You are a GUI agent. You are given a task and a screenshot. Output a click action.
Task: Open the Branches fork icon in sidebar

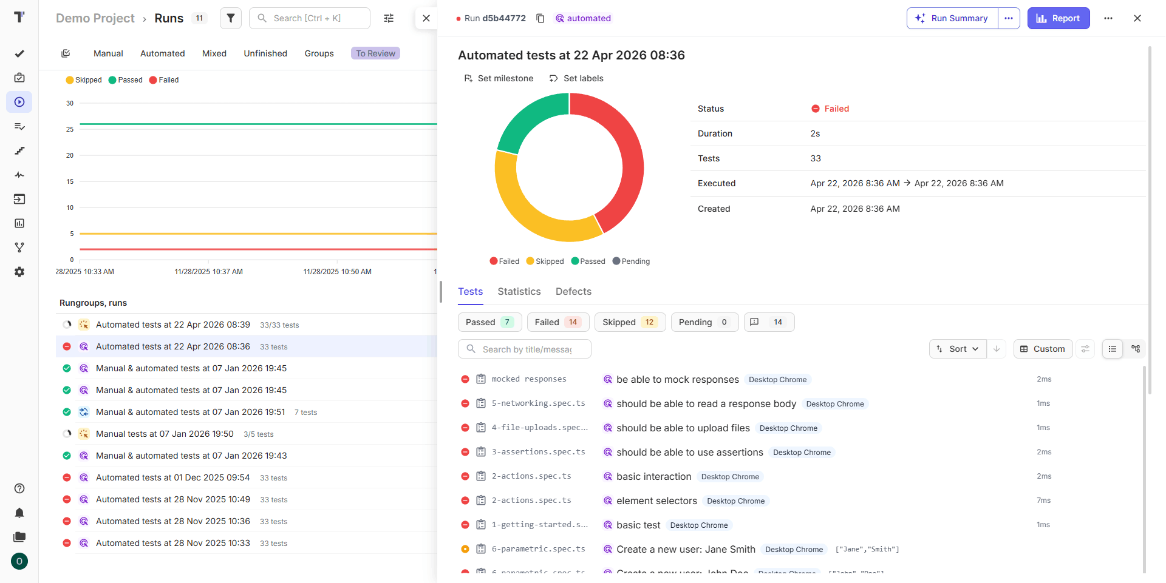(19, 248)
